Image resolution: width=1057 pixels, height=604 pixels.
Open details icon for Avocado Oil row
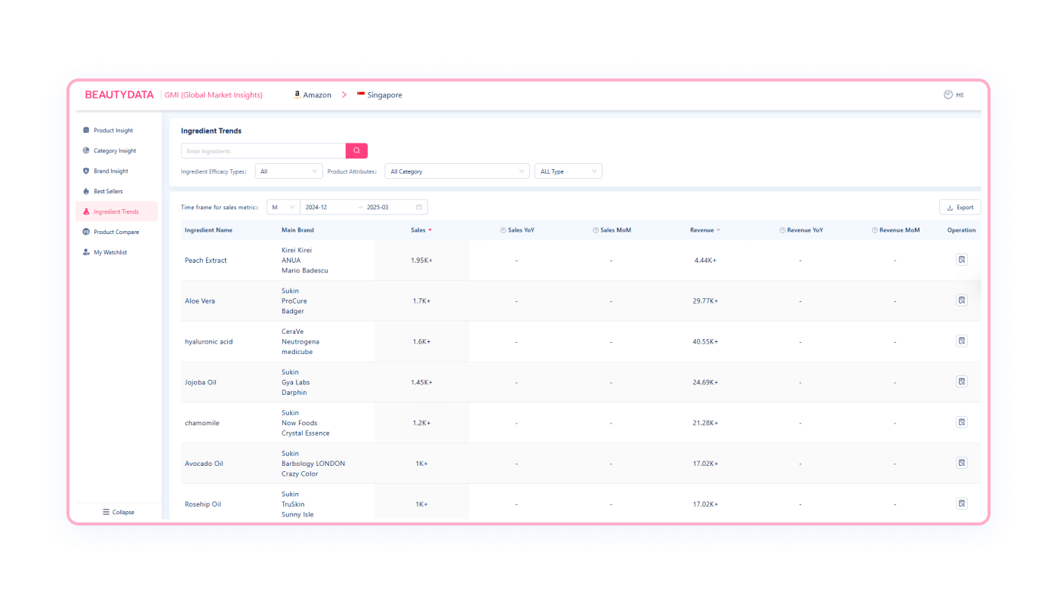click(x=961, y=464)
